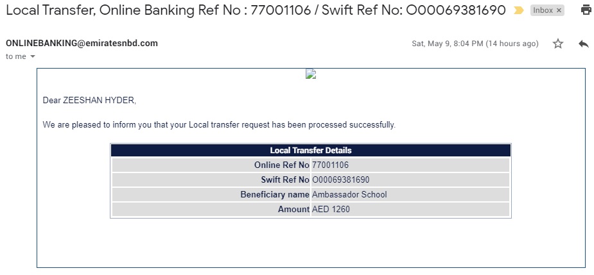Click the amount value AED 1260
The image size is (594, 275).
(331, 210)
